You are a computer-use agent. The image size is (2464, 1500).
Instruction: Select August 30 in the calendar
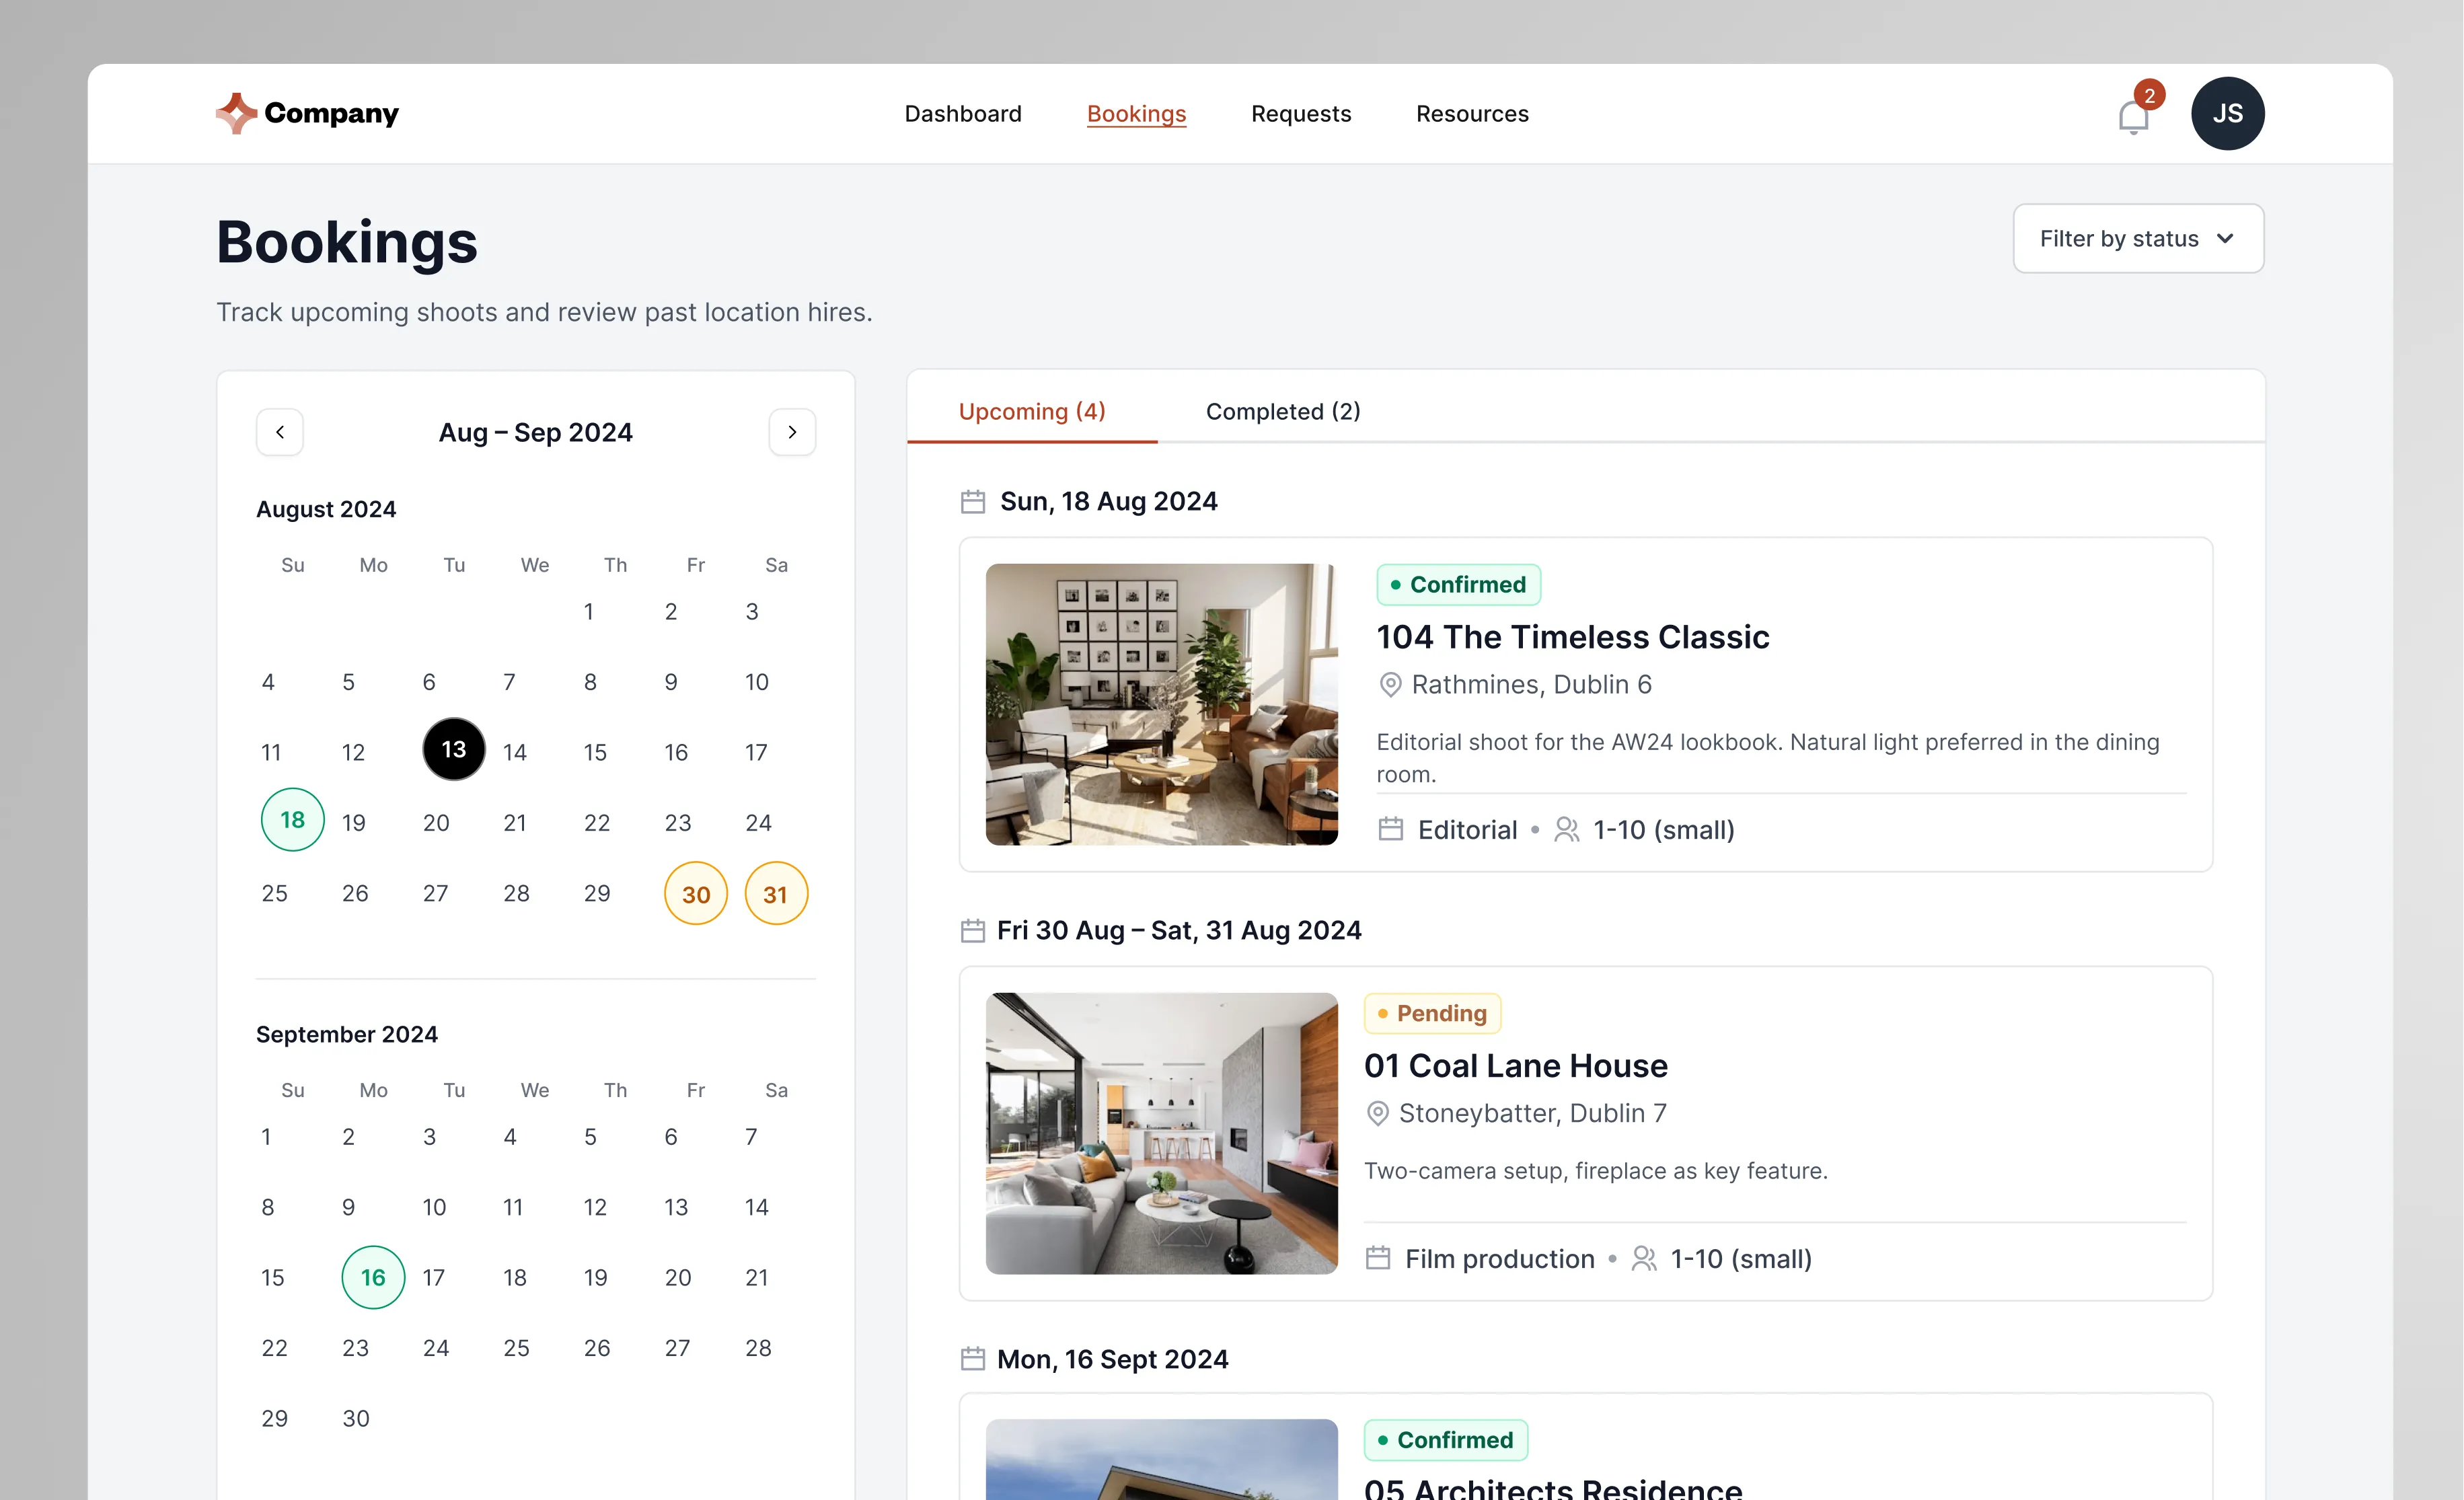(696, 893)
